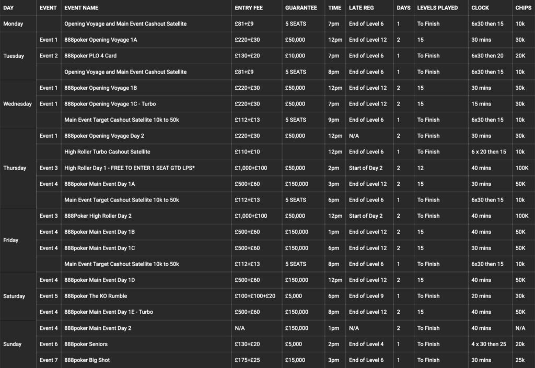Click 888poker Main Event Day 1B
This screenshot has height=368, width=535.
click(x=100, y=232)
